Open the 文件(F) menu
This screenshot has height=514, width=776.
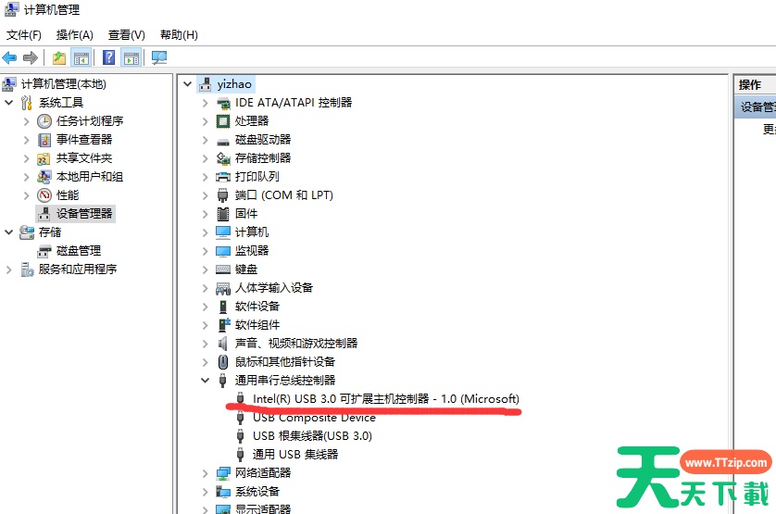(x=24, y=34)
